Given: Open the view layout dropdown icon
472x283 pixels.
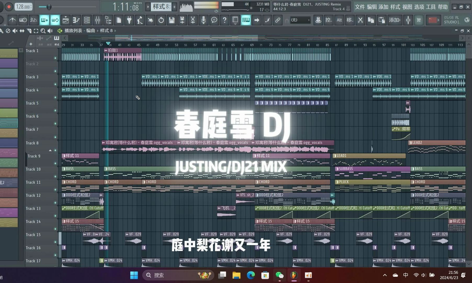Looking at the screenshot, I should 235,20.
